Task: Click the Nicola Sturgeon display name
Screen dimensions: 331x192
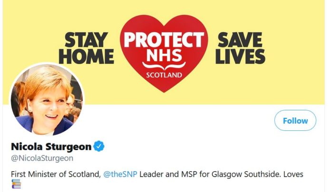Action: tap(51, 146)
